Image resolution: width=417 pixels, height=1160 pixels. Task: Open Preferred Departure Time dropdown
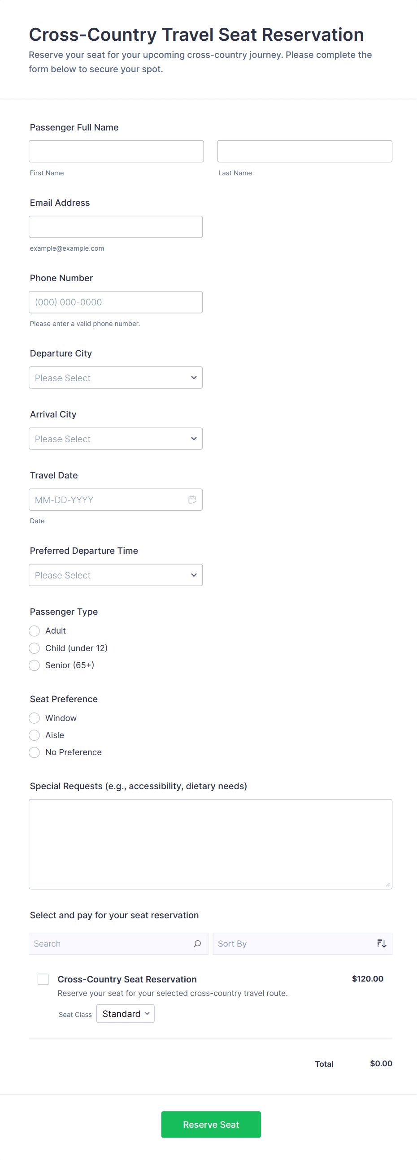116,575
